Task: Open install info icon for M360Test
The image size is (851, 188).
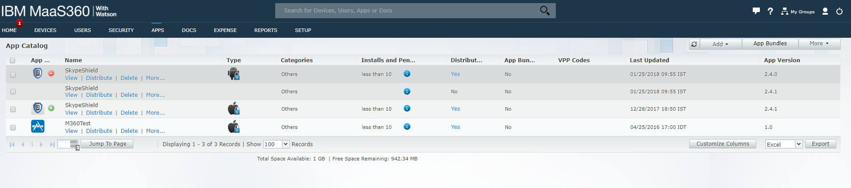Action: point(407,127)
